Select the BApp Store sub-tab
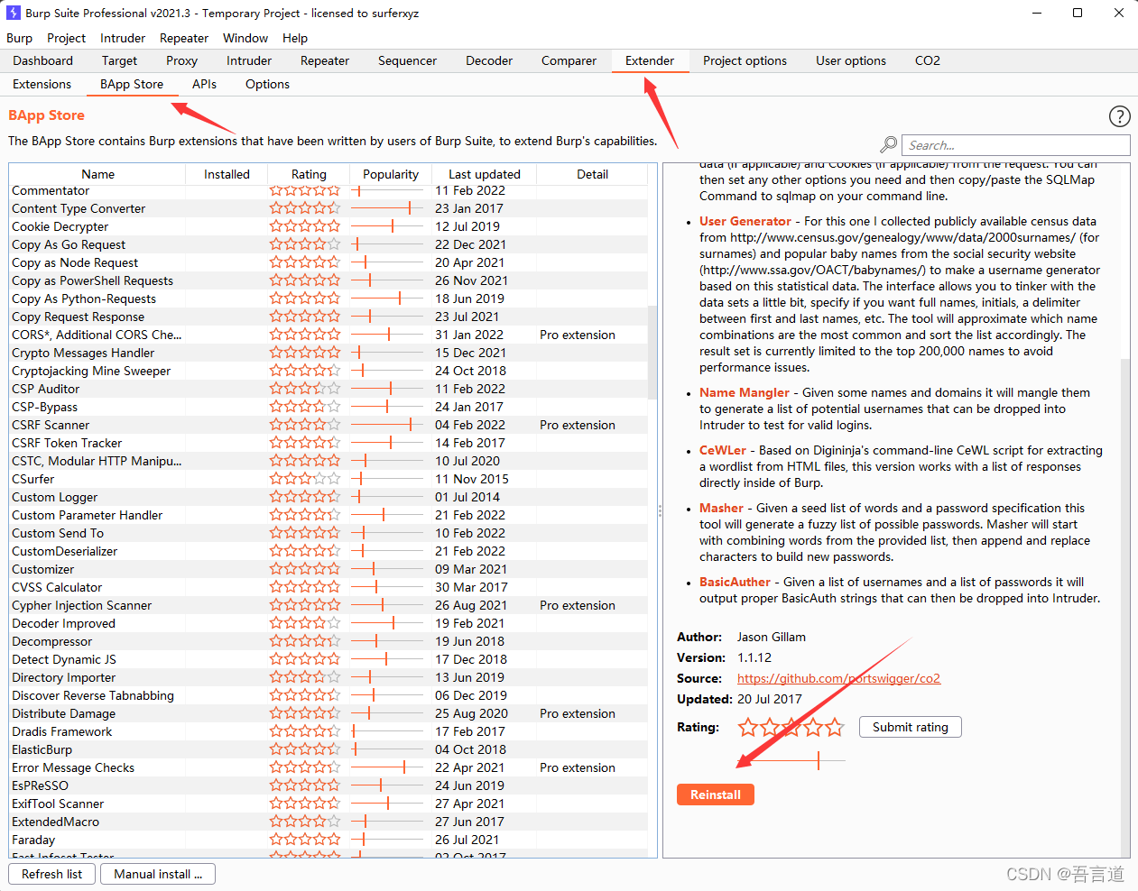 132,84
